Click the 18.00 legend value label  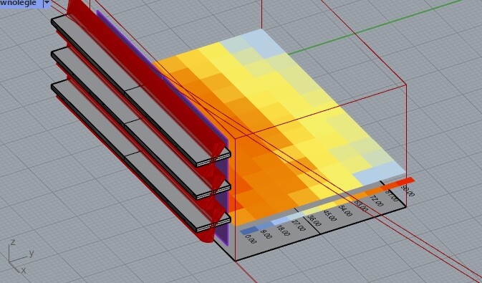click(282, 231)
